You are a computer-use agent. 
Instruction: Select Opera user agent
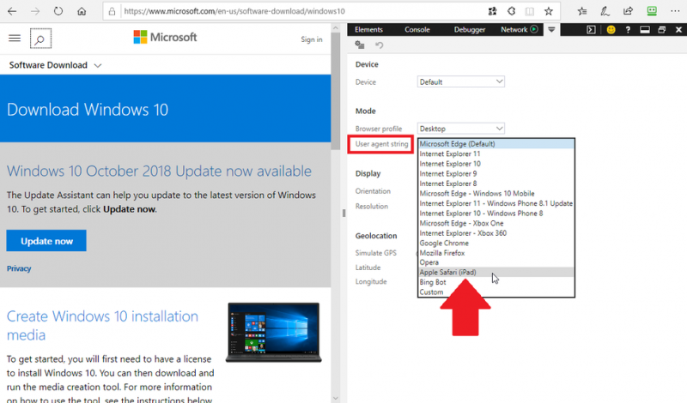[496, 262]
